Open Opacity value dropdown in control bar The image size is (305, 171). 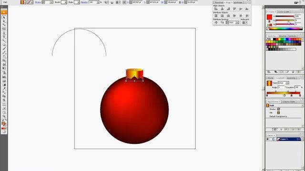[x=98, y=2]
